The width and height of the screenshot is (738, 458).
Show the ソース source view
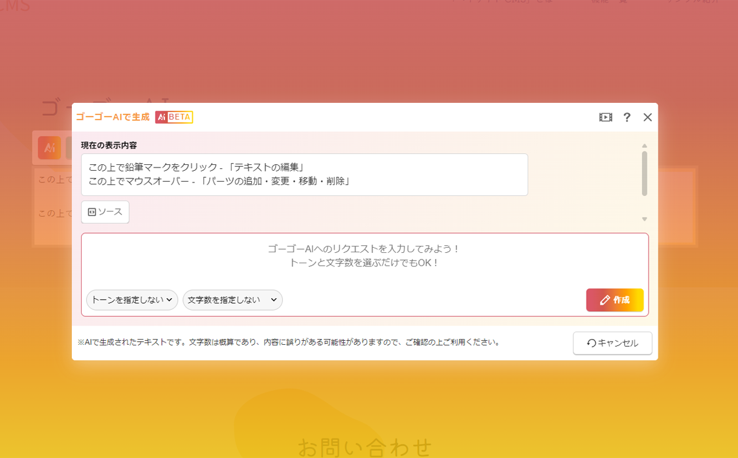(105, 212)
